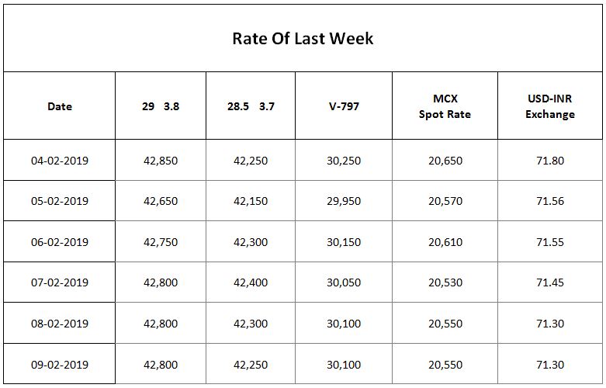This screenshot has height=388, width=606.
Task: Select the '29 3.8' column header
Action: (161, 106)
